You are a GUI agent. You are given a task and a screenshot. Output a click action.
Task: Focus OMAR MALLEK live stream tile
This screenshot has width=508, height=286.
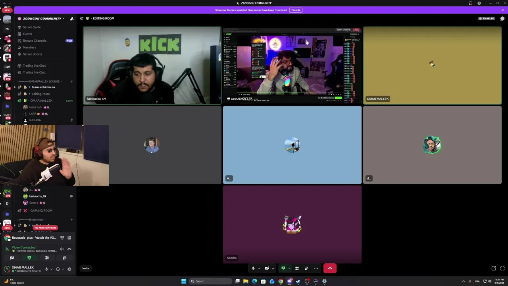point(292,66)
